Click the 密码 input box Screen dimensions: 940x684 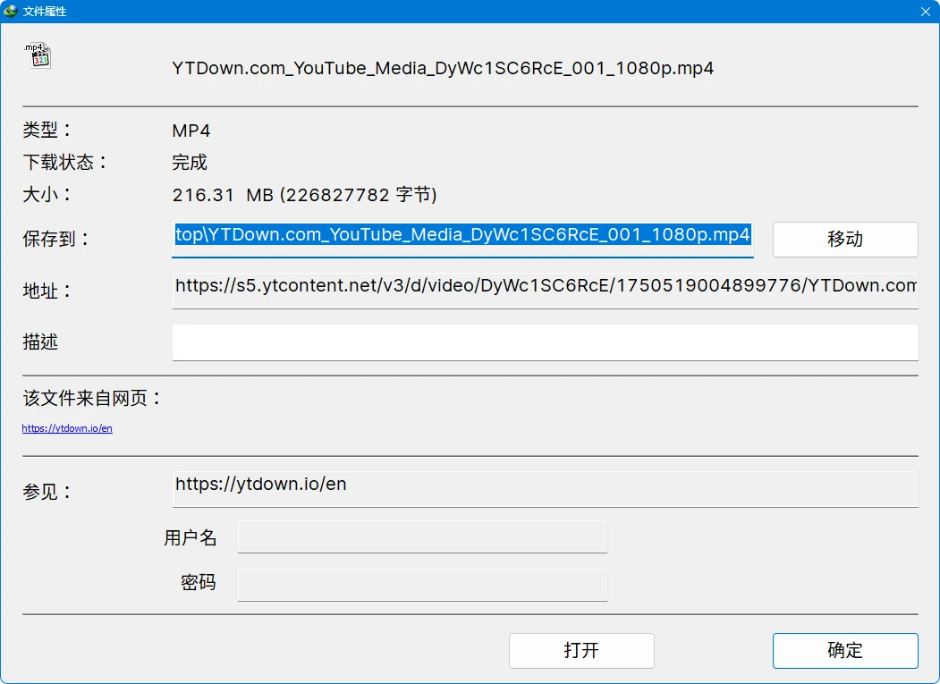tap(422, 584)
